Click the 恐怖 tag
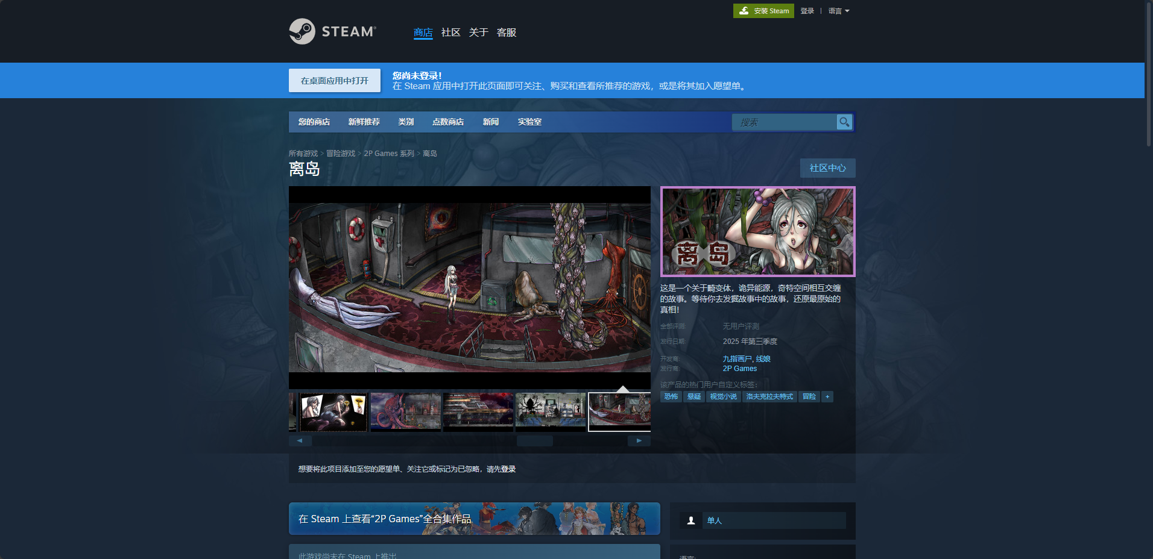Viewport: 1153px width, 559px height. click(671, 396)
